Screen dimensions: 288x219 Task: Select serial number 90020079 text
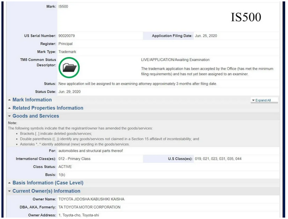66,36
